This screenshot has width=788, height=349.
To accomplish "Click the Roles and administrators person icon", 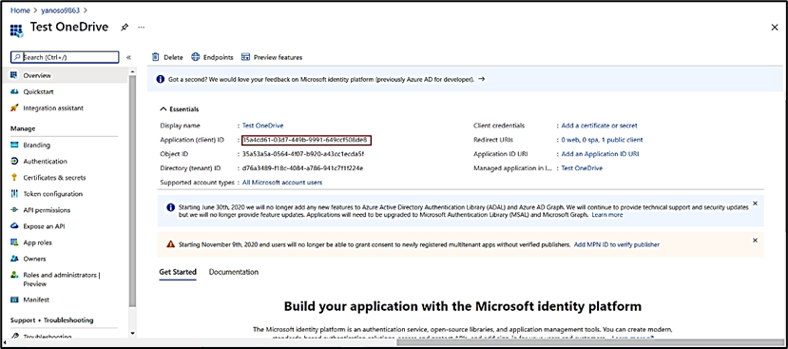I will (14, 275).
